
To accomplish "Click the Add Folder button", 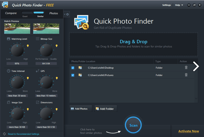I will (x=106, y=109).
